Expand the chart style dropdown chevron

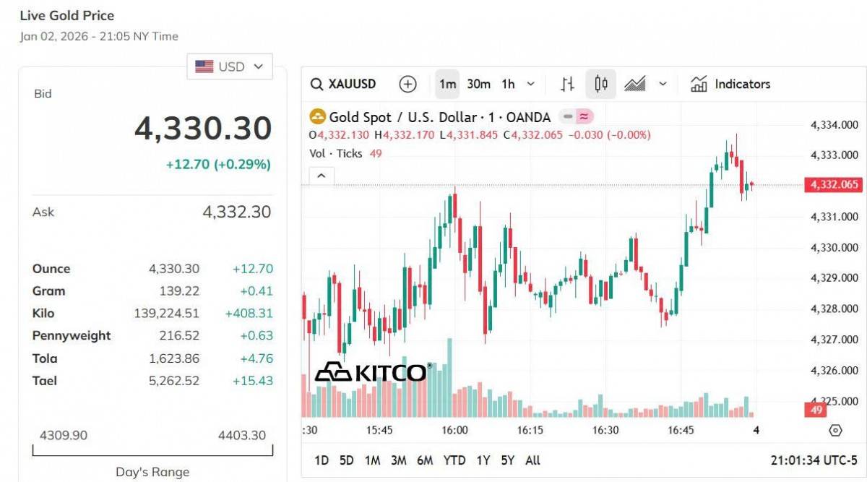[663, 85]
